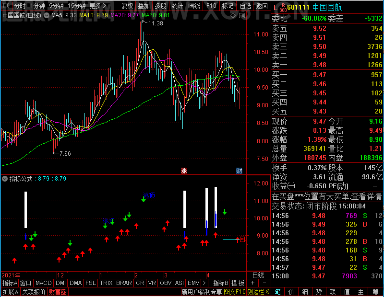Select the 筹 chip distribution tab
Viewport: 384px width, 297px height.
(x=375, y=292)
